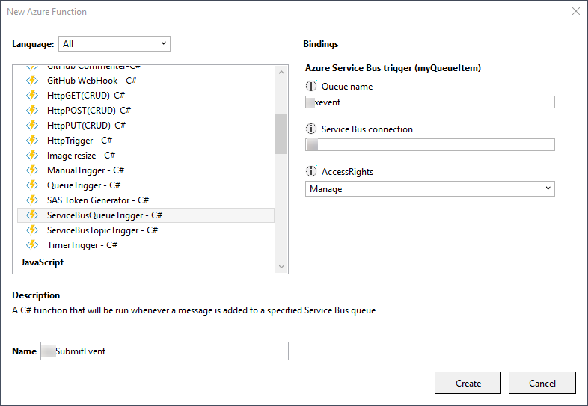Click the info icon next to AccessRights

[x=311, y=171]
